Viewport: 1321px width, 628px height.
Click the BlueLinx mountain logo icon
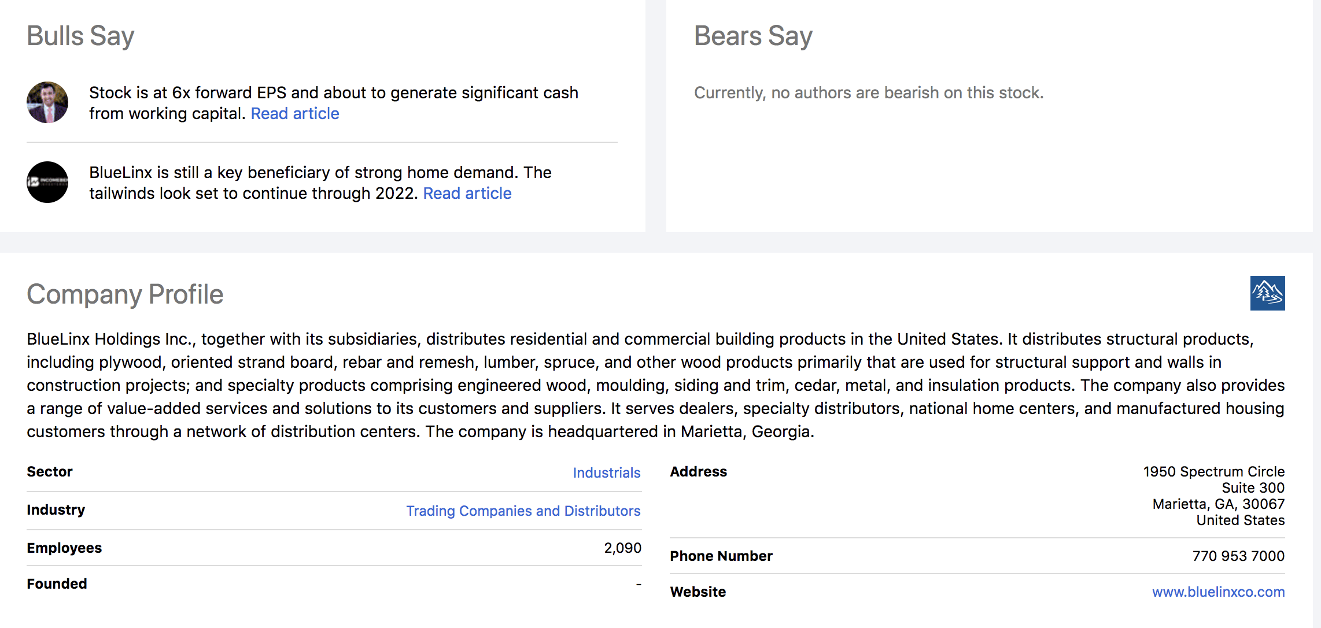coord(1267,293)
